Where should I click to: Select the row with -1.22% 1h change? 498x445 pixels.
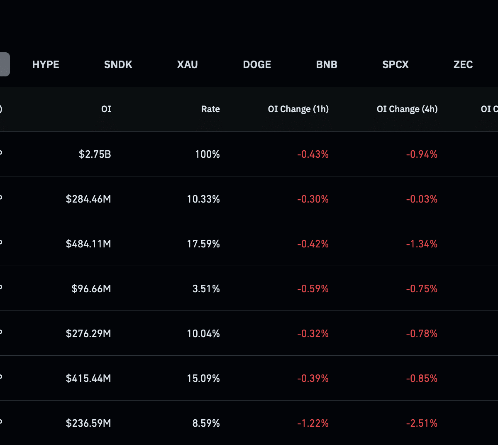249,423
